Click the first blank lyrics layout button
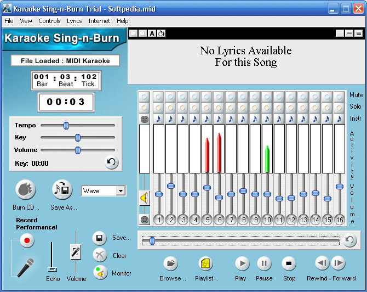 340,33
